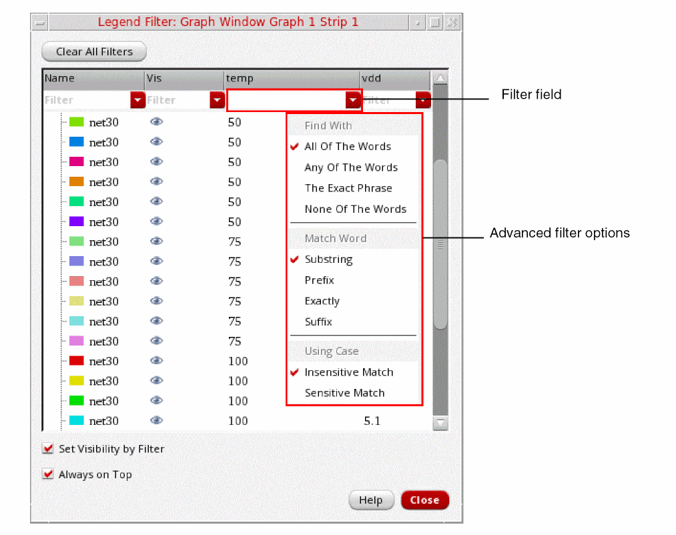Click the bright green swatch with temp 100

tap(76, 400)
